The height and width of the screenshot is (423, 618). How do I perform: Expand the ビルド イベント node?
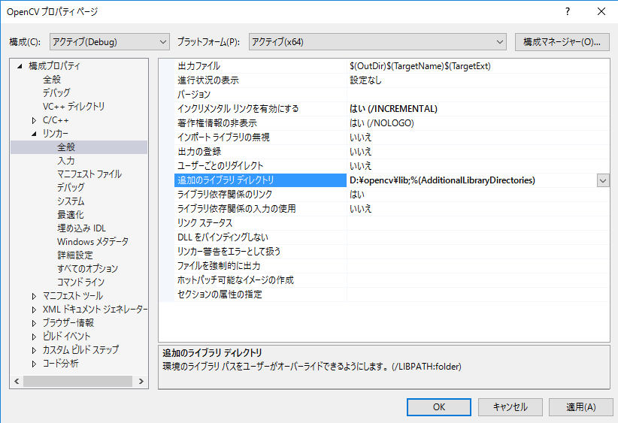click(34, 337)
